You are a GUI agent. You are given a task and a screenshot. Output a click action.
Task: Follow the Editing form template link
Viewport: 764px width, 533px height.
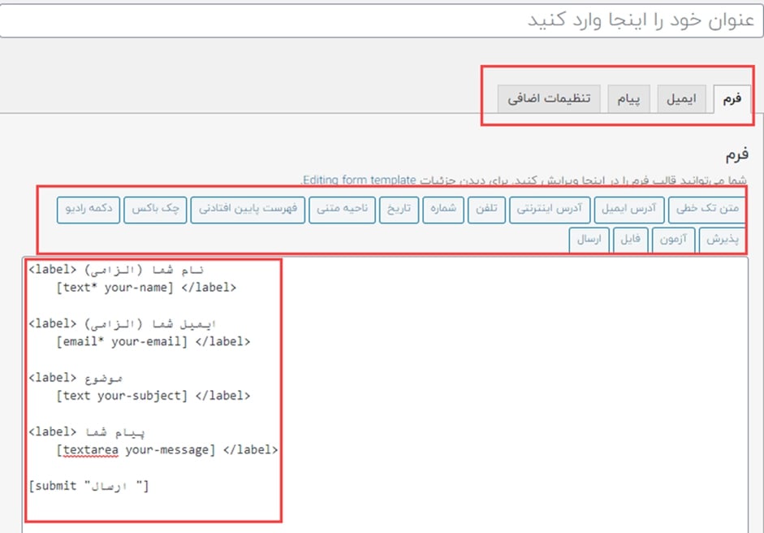coord(360,180)
